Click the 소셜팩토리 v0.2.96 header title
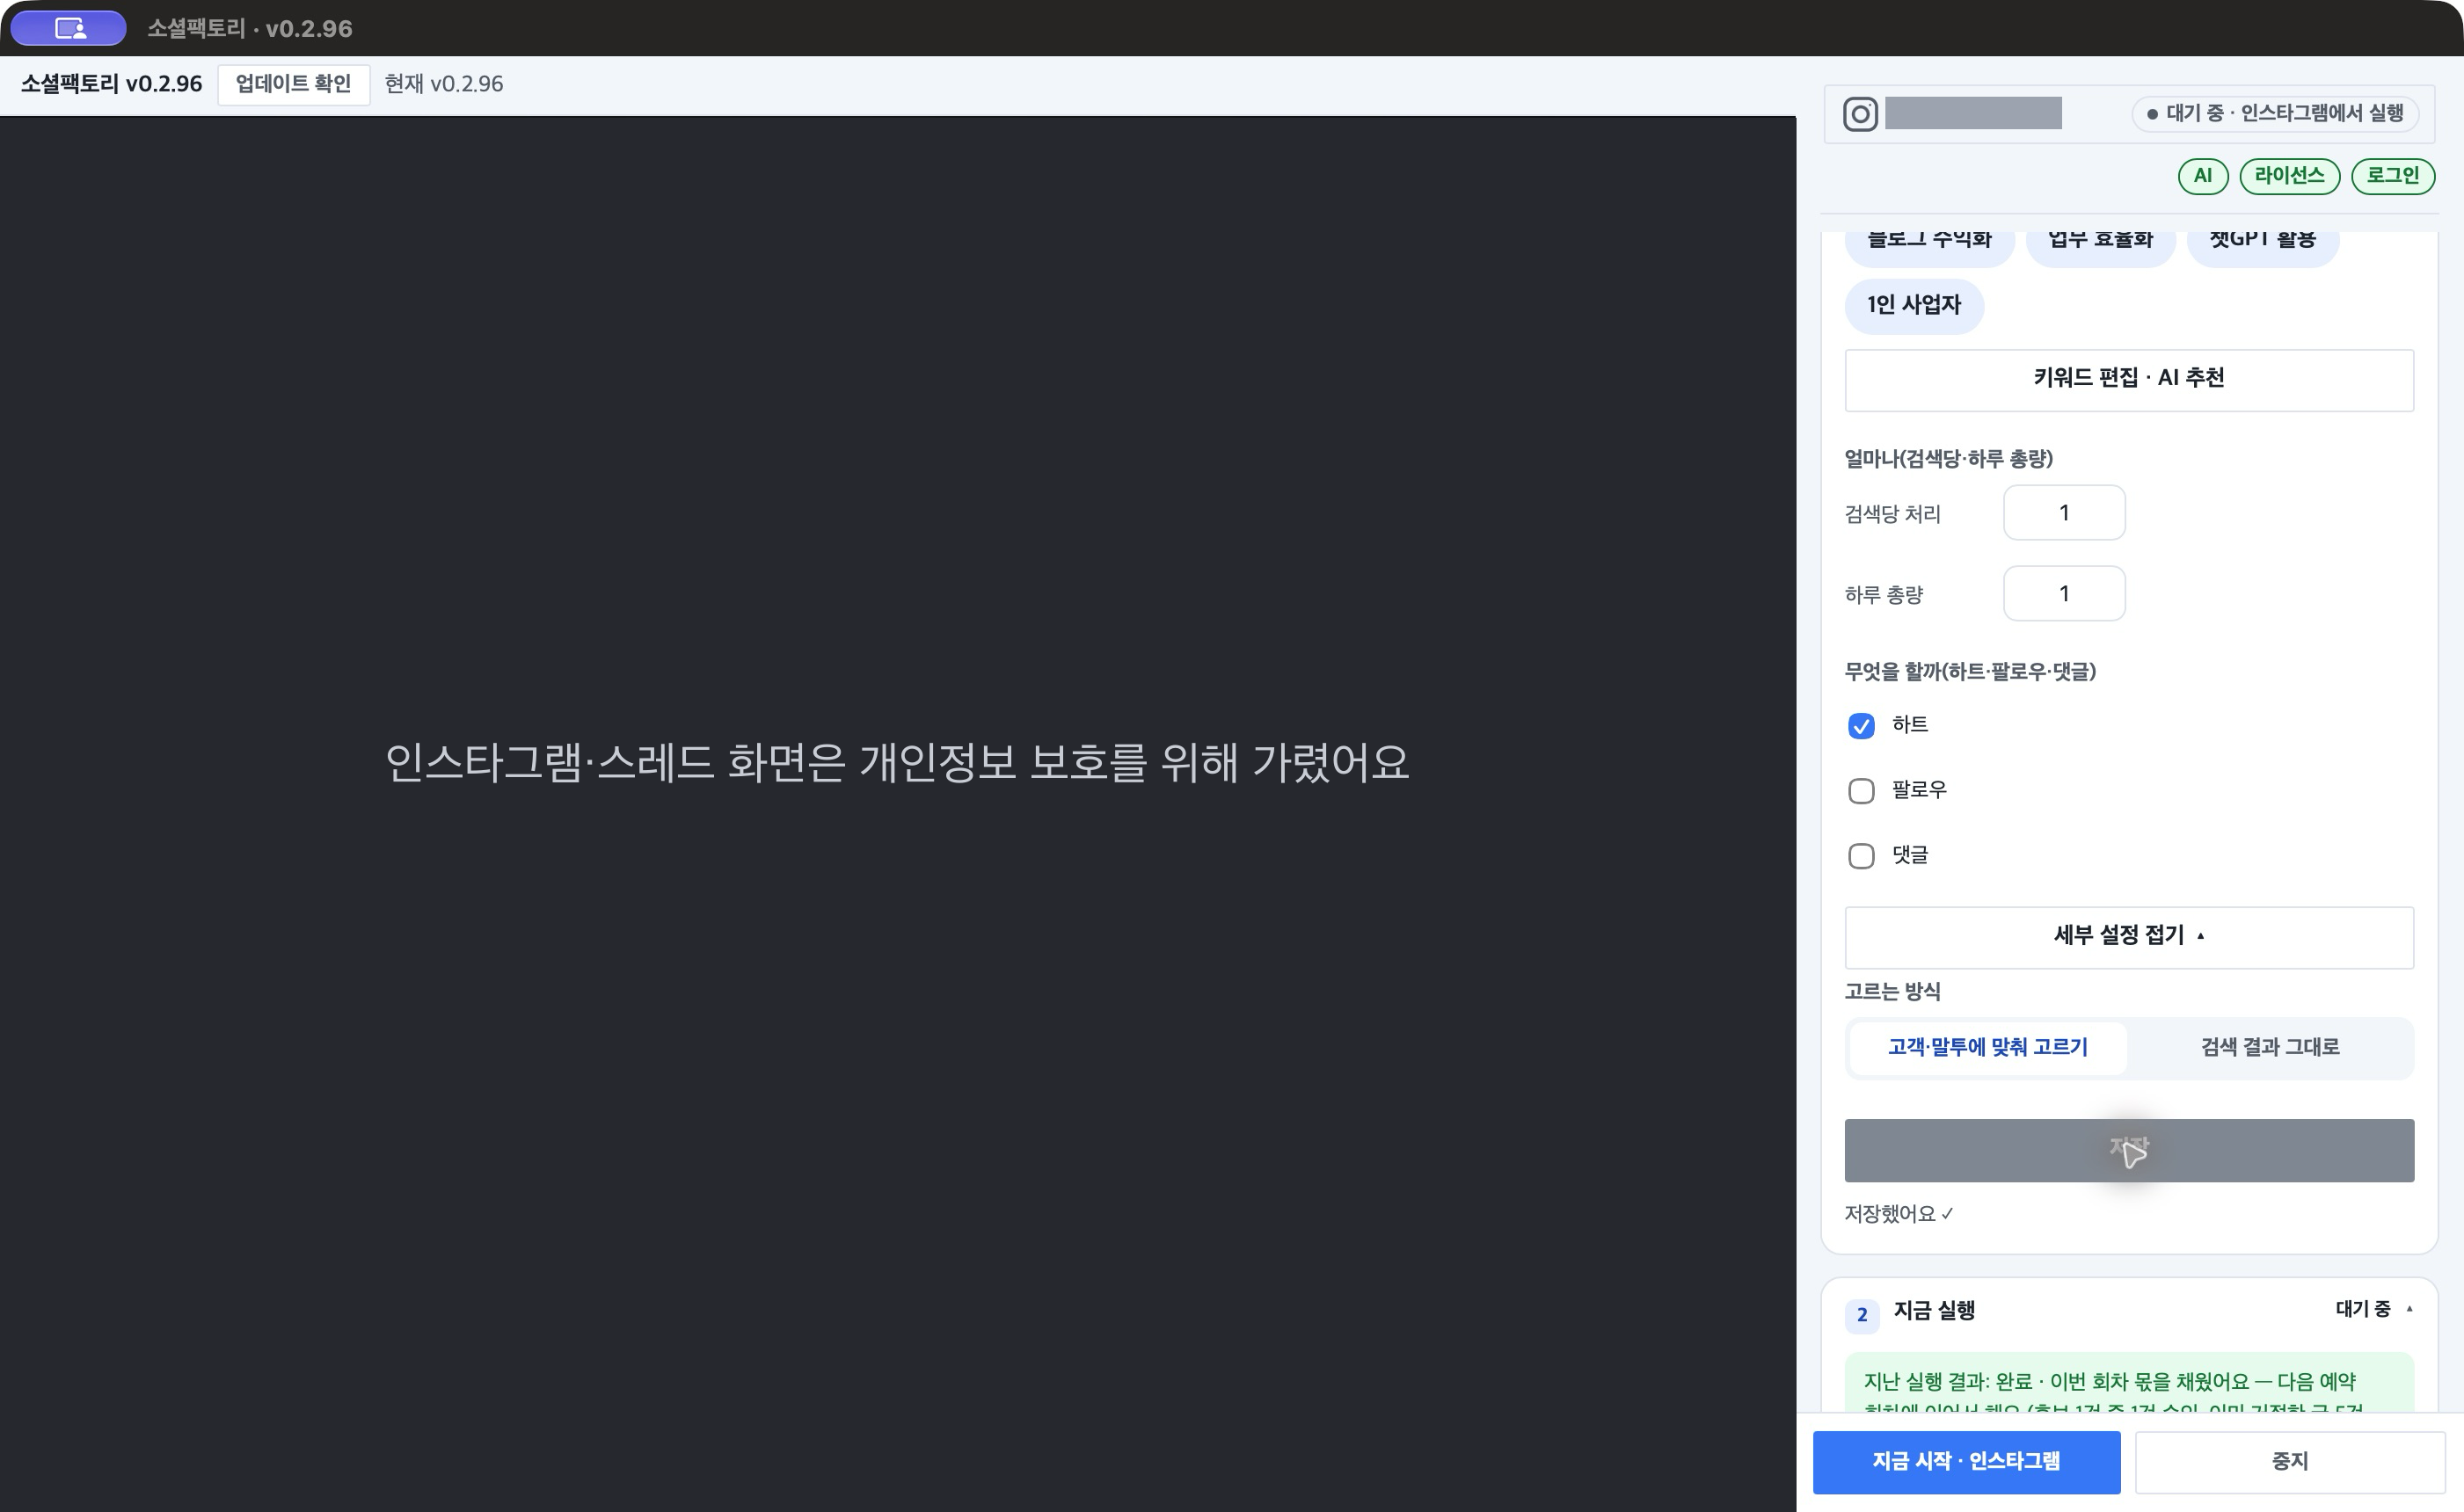The width and height of the screenshot is (2464, 1512). pyautogui.click(x=111, y=84)
